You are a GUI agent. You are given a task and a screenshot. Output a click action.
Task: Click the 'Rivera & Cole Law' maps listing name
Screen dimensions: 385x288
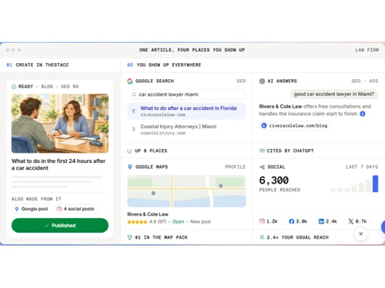[148, 214]
